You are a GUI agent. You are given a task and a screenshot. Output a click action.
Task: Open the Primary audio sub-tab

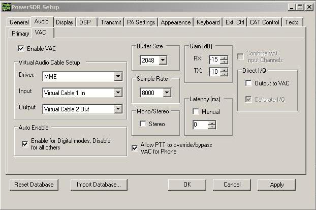[20, 34]
